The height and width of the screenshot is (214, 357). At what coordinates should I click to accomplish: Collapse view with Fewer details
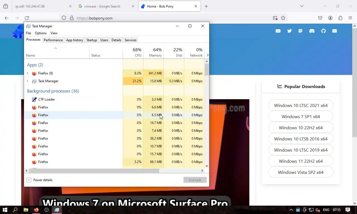click(40, 180)
